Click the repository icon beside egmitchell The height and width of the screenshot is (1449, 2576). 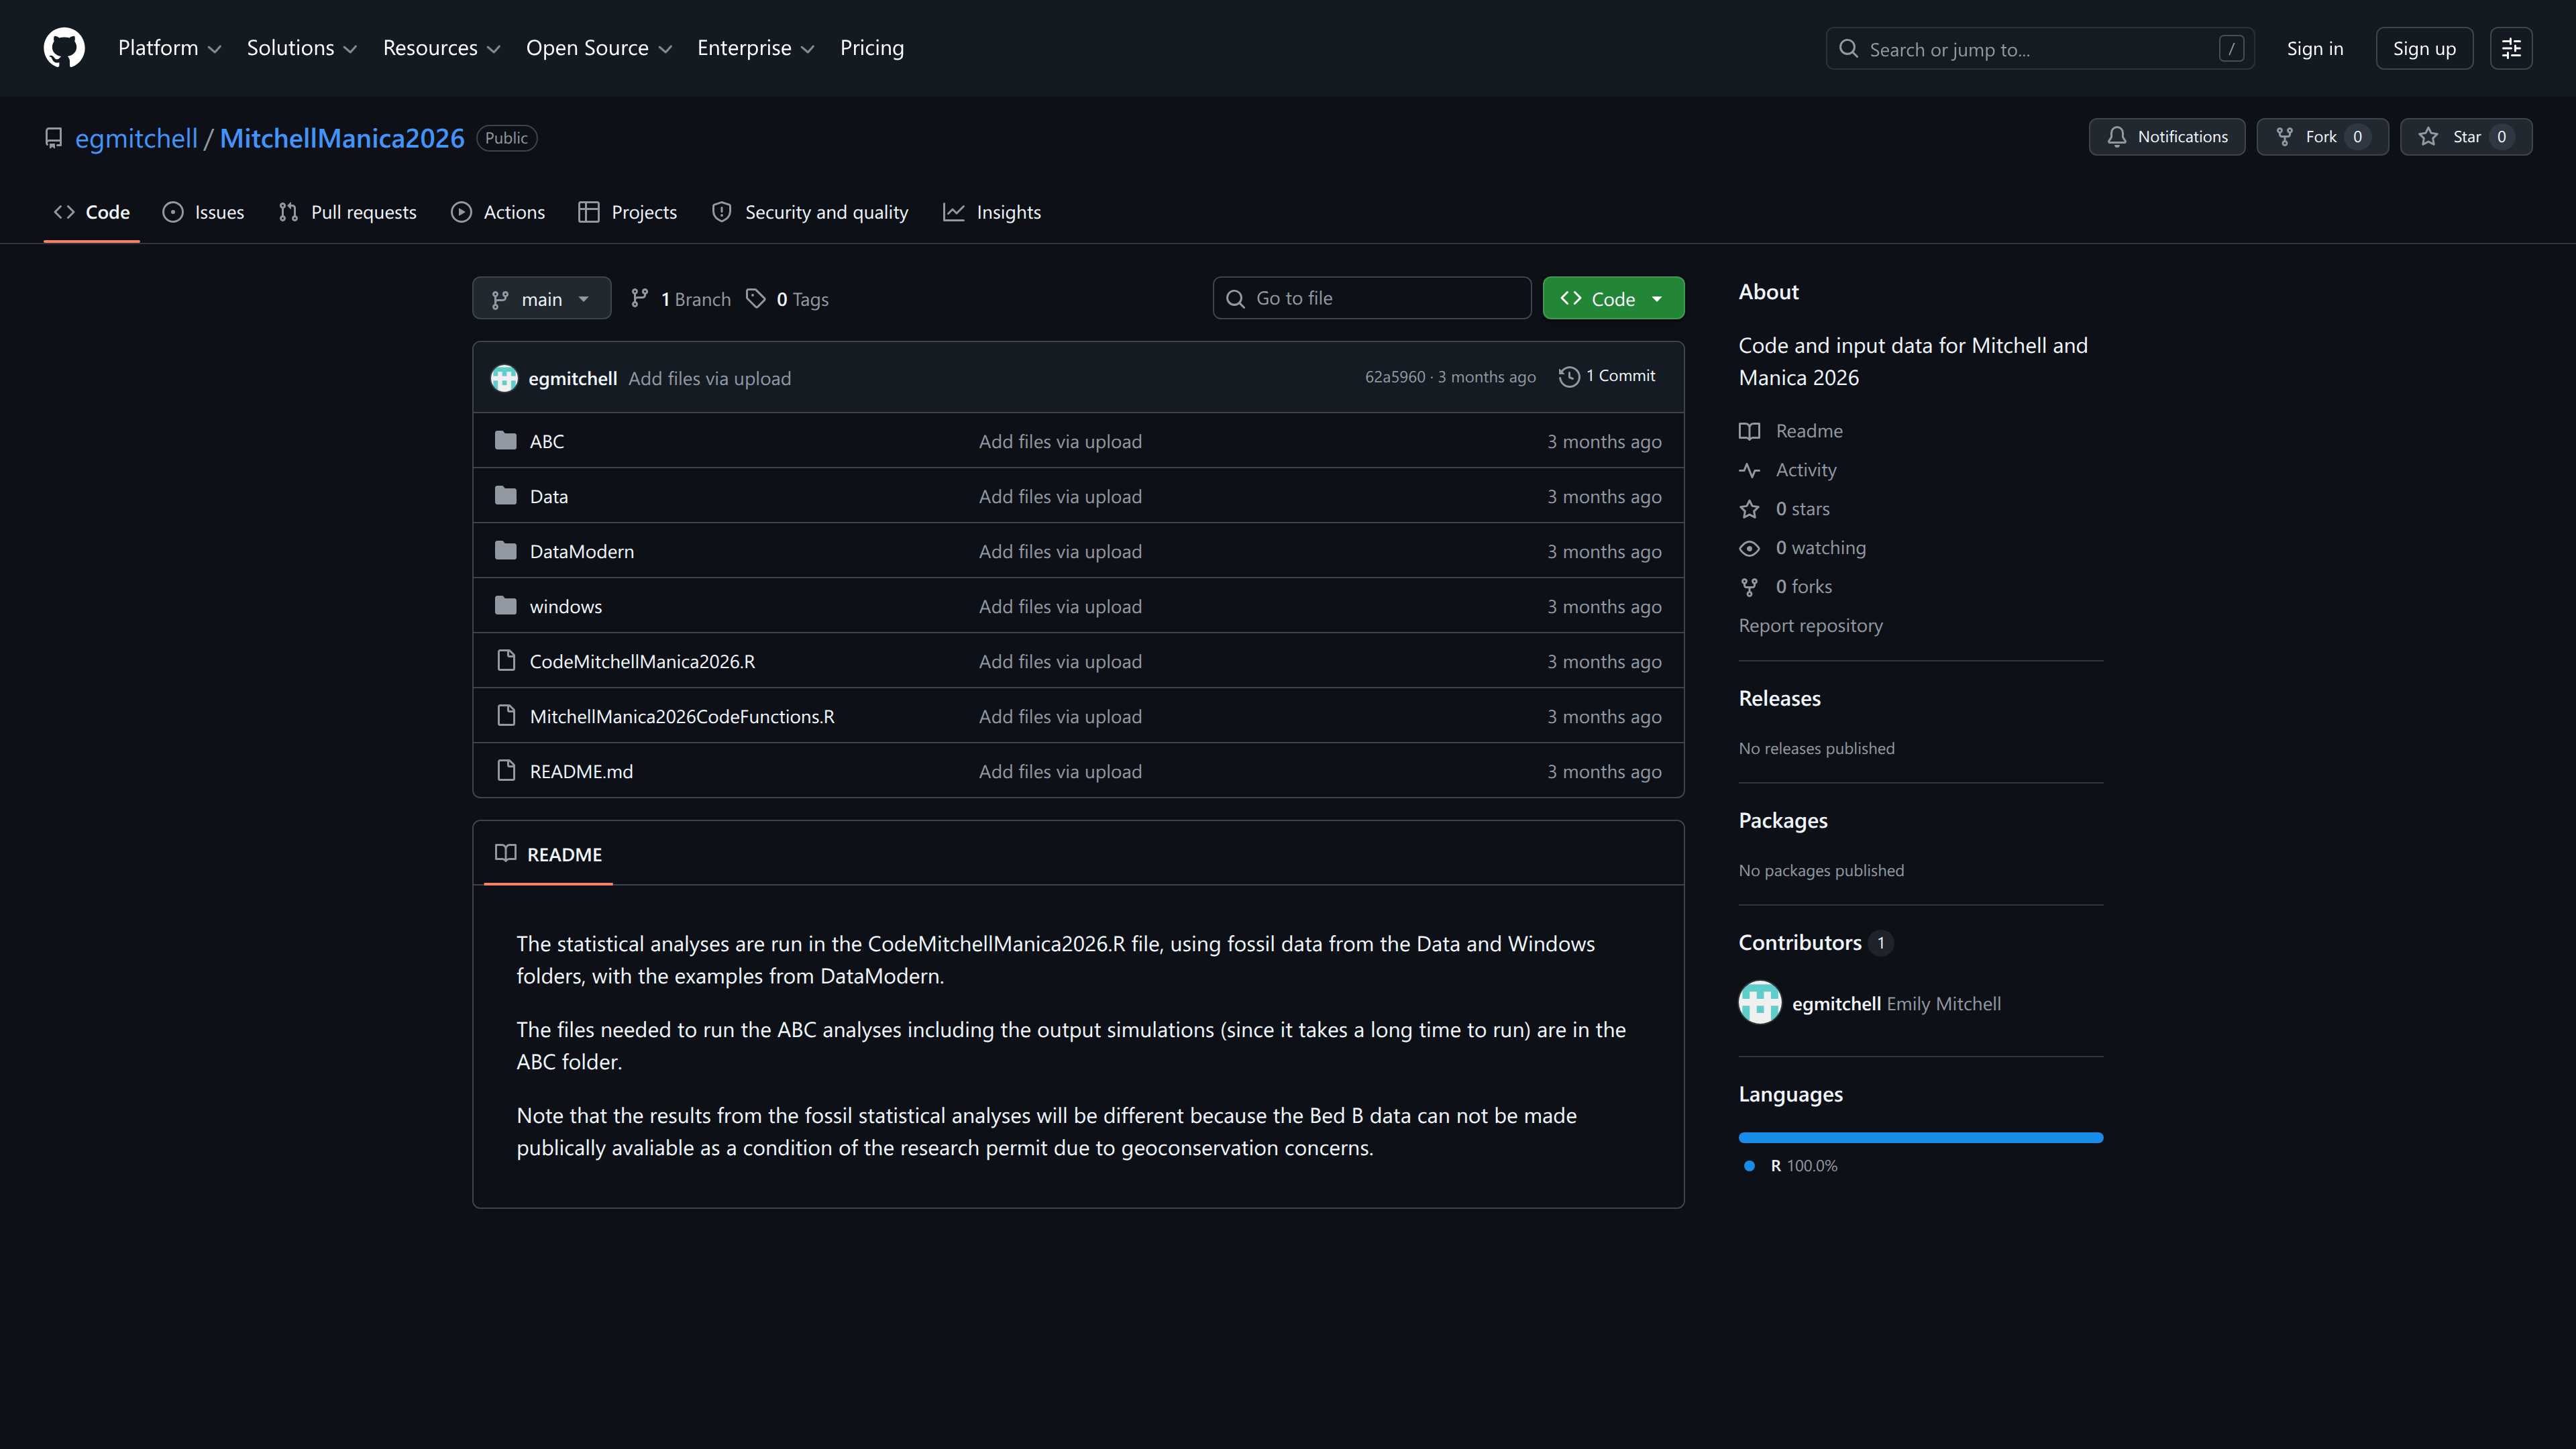coord(54,138)
